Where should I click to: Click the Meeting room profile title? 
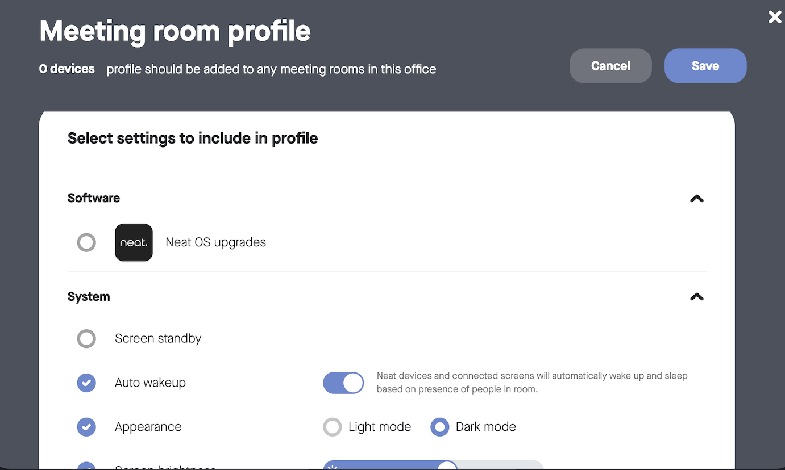[x=175, y=31]
